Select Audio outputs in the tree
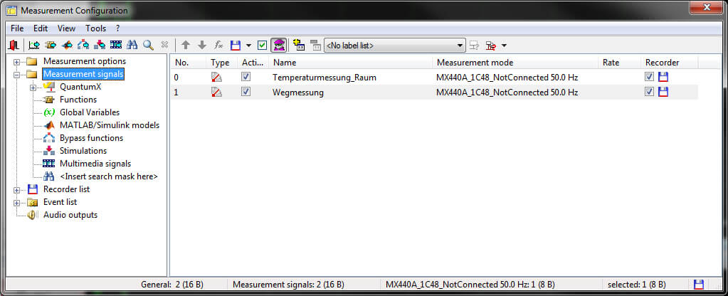728x296 pixels. tap(70, 215)
